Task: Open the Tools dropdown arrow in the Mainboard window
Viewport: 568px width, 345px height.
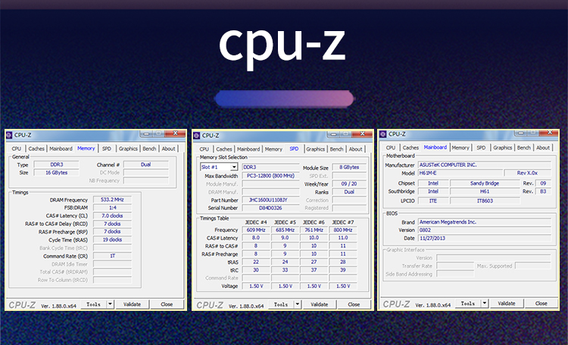Action: pos(485,303)
